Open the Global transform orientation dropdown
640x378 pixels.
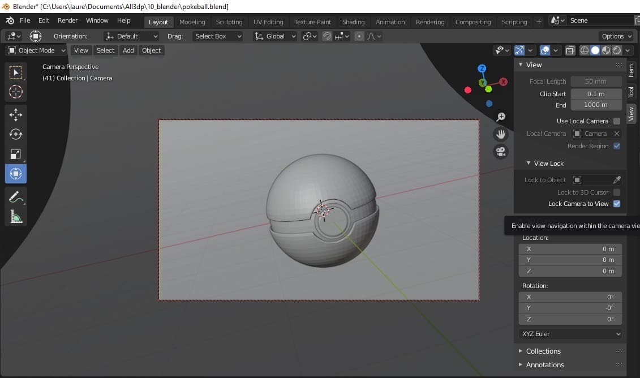click(x=274, y=36)
